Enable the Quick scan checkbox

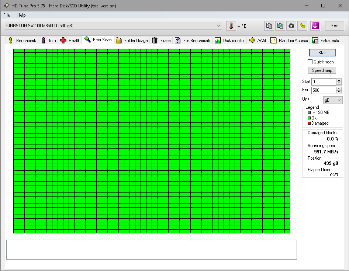[310, 62]
